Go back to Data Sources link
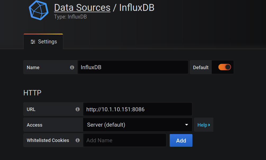Viewport: 266px width, 160px height. 82,8
